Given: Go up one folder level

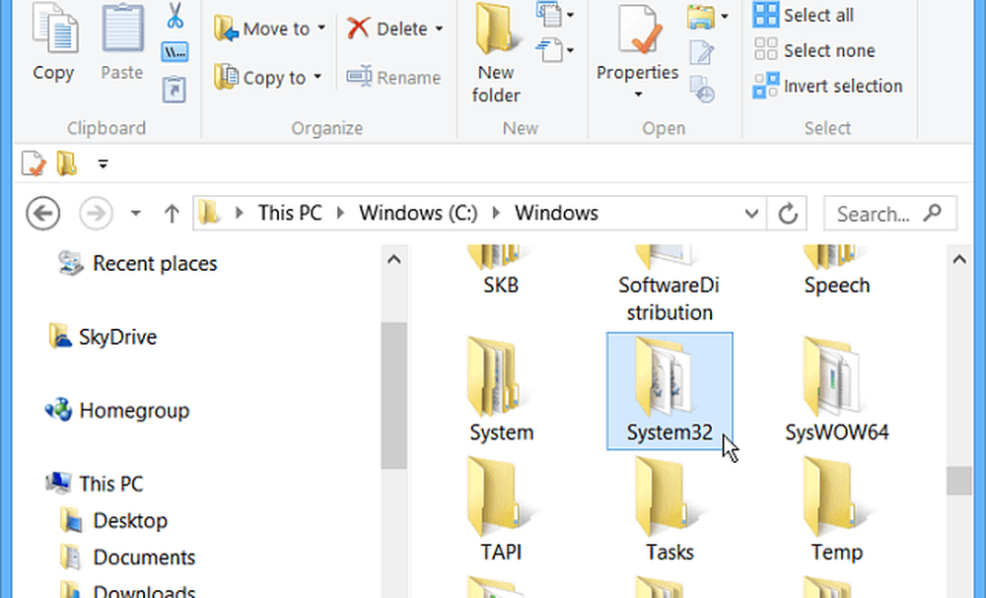Looking at the screenshot, I should coord(171,214).
